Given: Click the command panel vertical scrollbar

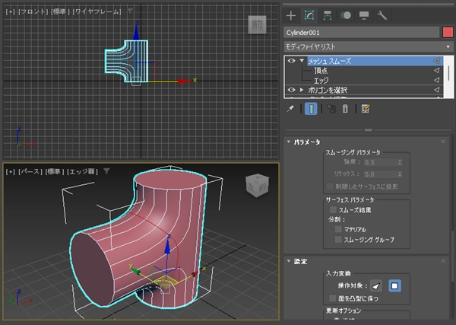Looking at the screenshot, I should point(452,256).
